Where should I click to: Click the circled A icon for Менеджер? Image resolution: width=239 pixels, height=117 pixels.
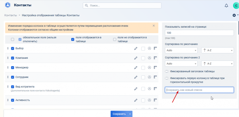149,67
